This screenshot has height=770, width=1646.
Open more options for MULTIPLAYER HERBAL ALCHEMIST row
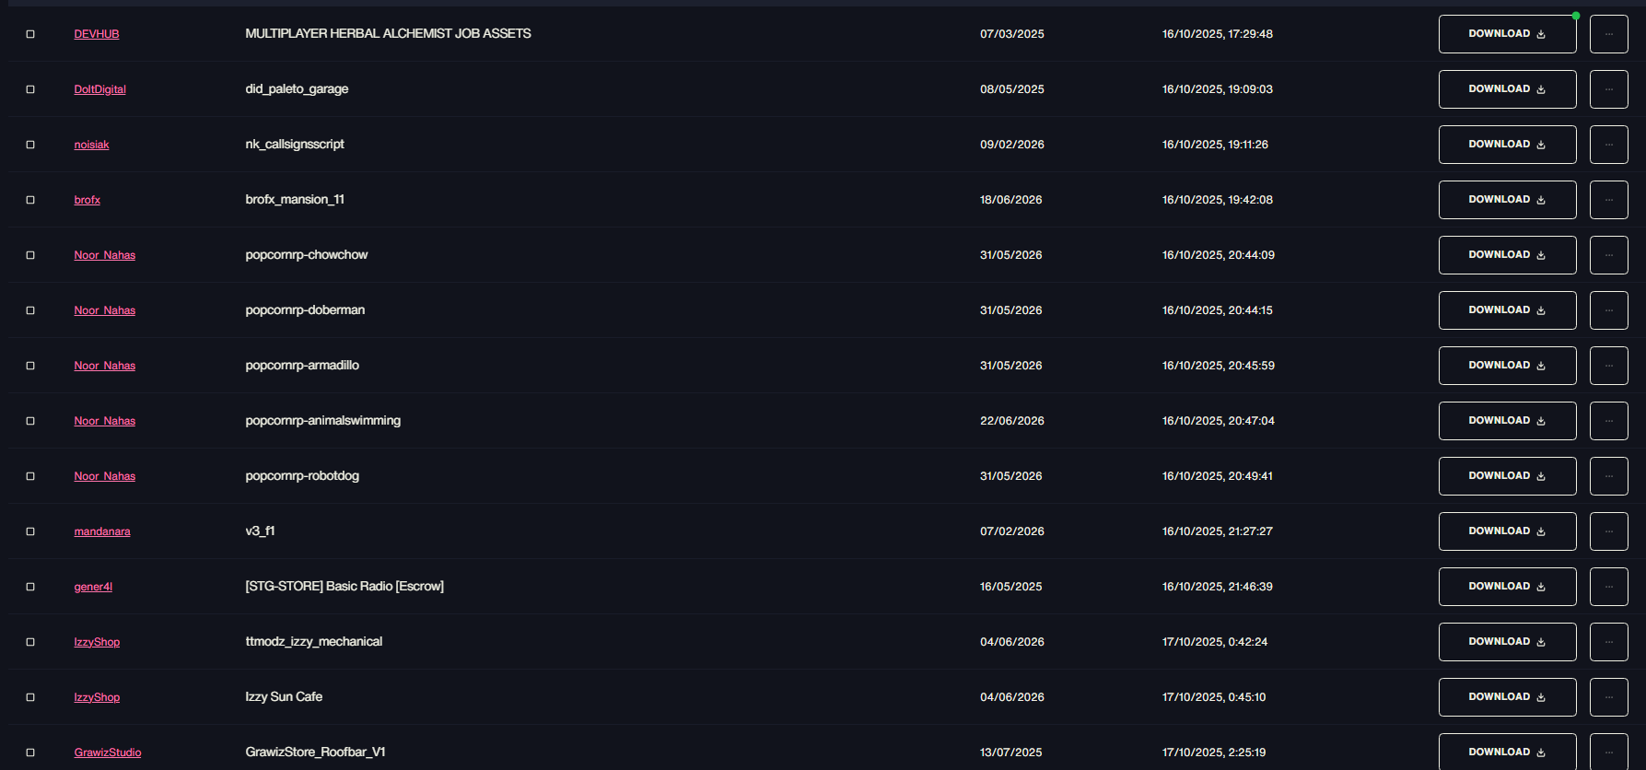(1608, 34)
